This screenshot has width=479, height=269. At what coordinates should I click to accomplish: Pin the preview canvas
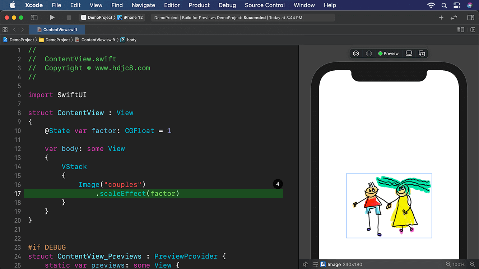click(305, 264)
